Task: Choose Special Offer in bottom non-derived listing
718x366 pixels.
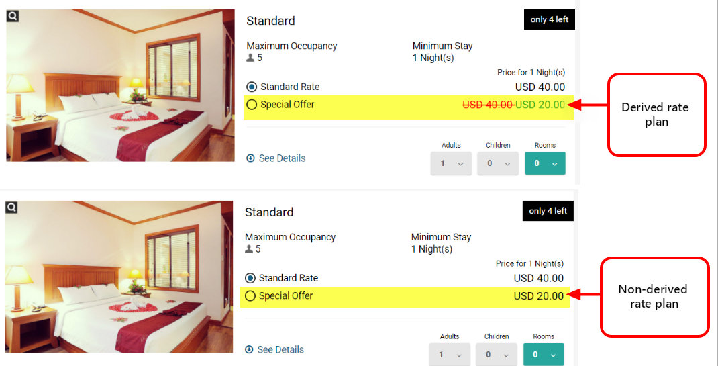Action: pyautogui.click(x=250, y=296)
